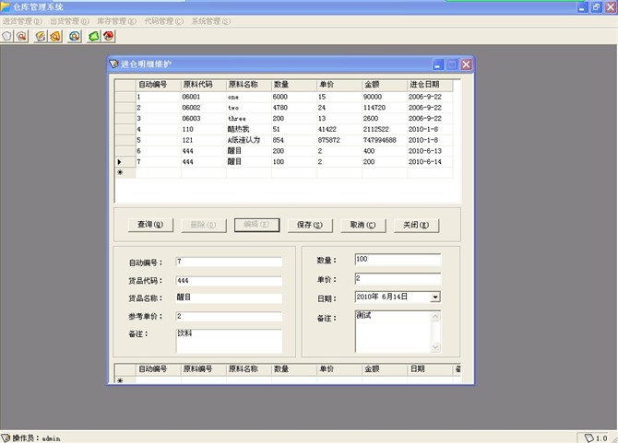Viewport: 618px width, 443px height.
Task: Click the 备注 text area containing 饮料
Action: click(229, 341)
